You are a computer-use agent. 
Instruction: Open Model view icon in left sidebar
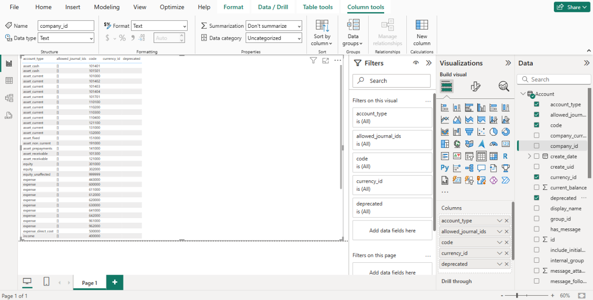pyautogui.click(x=8, y=98)
